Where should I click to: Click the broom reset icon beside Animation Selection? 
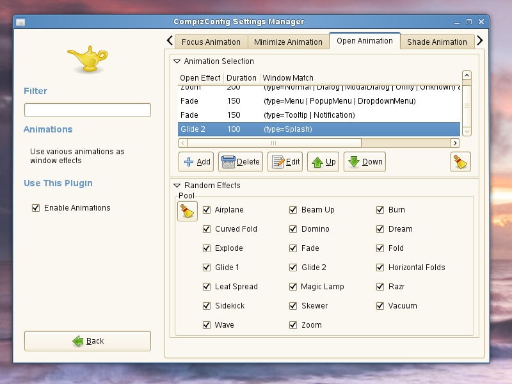pyautogui.click(x=460, y=162)
